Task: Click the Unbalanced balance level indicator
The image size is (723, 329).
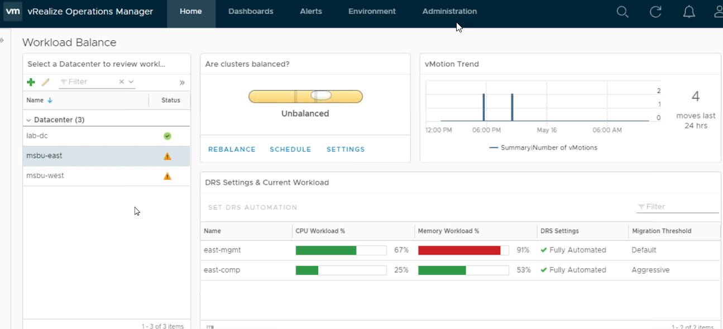Action: click(305, 97)
